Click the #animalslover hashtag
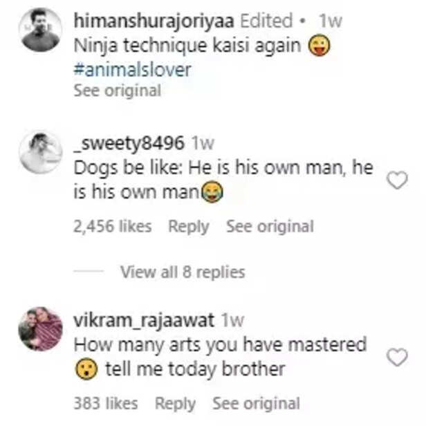 (x=132, y=70)
